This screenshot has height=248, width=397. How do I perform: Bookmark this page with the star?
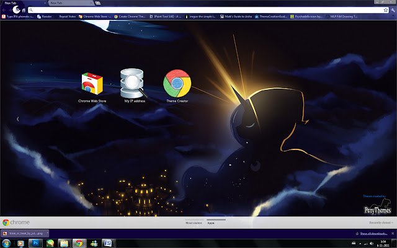point(386,10)
